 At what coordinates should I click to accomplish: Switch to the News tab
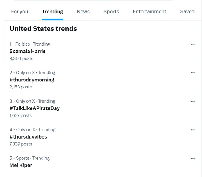(83, 12)
